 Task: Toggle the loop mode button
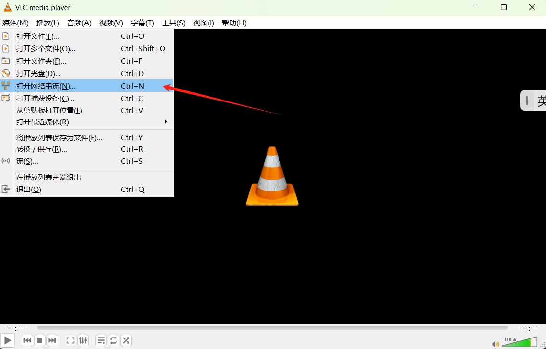pos(114,340)
